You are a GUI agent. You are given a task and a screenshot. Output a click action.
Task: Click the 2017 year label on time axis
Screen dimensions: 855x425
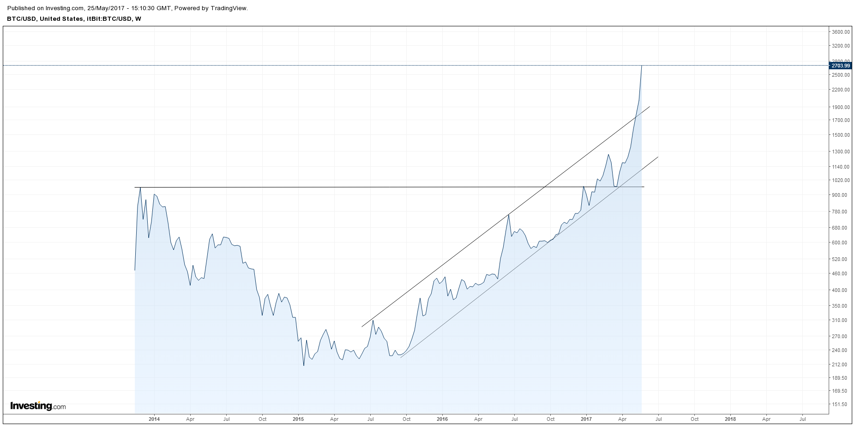pos(586,419)
